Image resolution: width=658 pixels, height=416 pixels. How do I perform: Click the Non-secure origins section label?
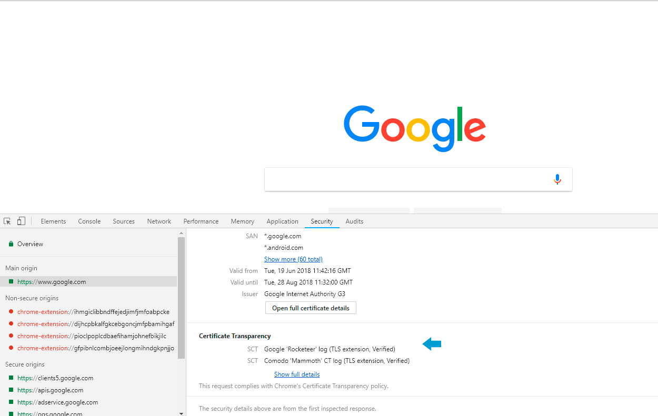click(x=32, y=298)
